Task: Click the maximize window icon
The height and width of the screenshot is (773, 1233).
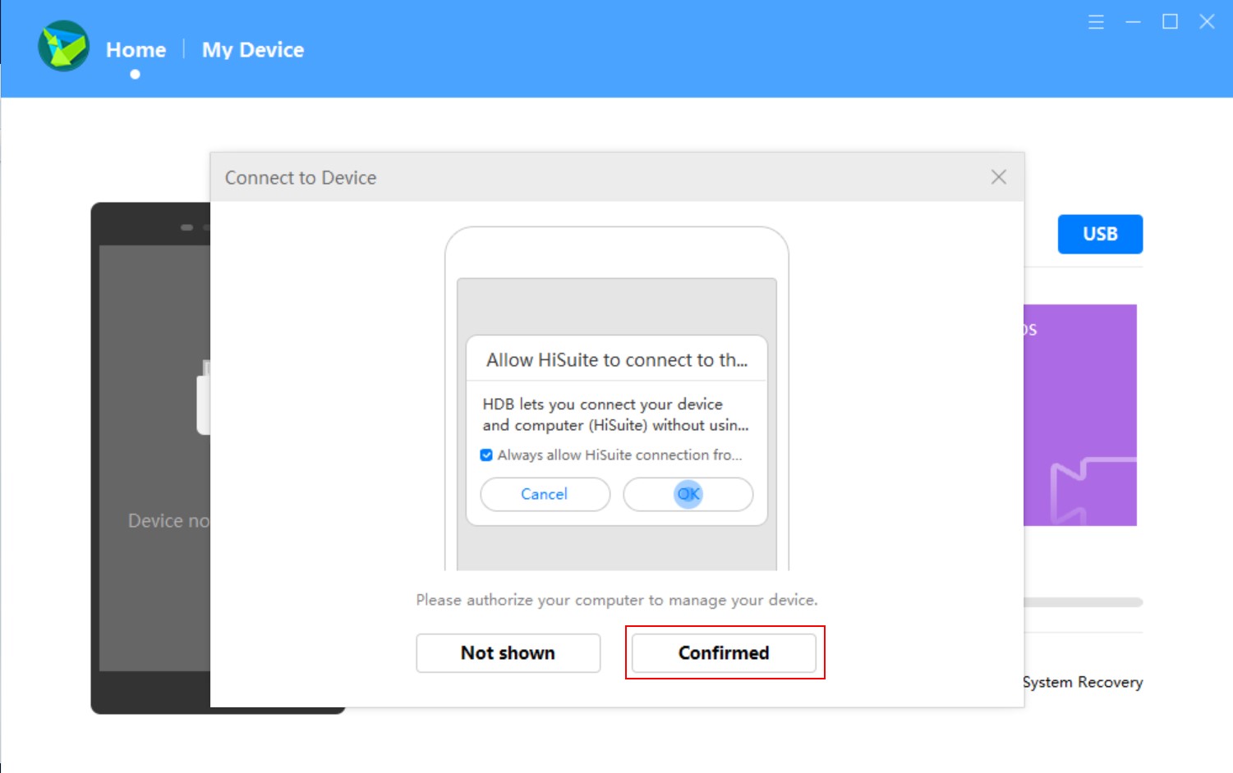Action: coord(1170,22)
